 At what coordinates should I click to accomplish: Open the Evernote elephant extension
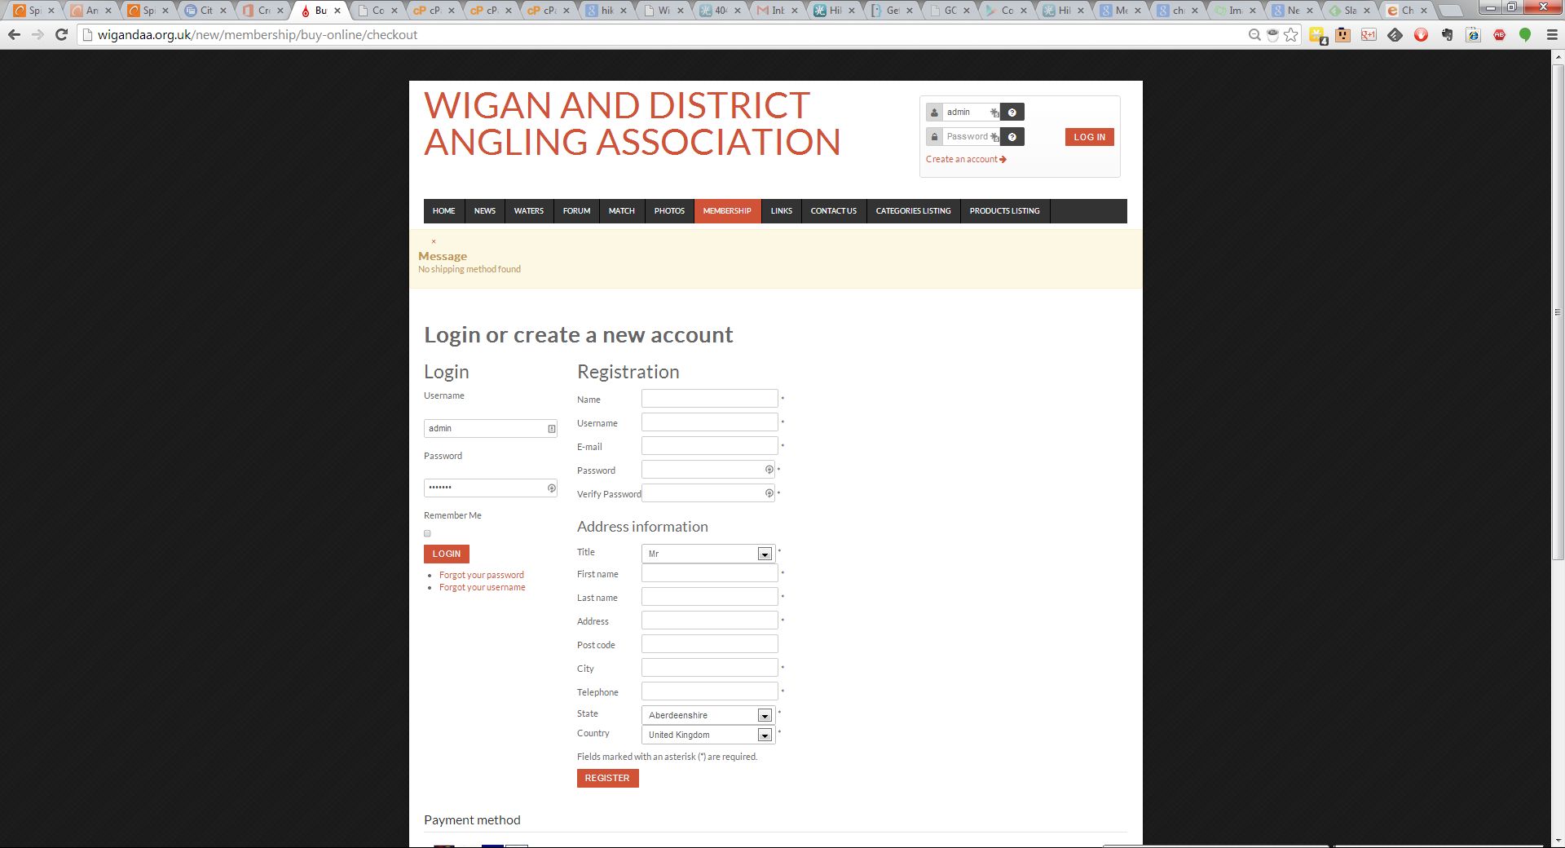(x=1447, y=35)
